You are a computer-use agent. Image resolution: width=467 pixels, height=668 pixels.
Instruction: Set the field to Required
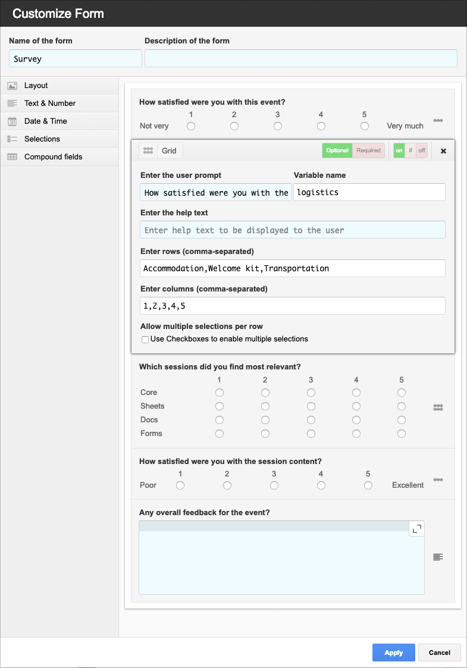pyautogui.click(x=369, y=150)
